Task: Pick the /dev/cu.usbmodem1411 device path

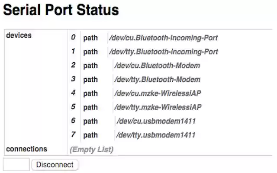Action: [x=155, y=121]
